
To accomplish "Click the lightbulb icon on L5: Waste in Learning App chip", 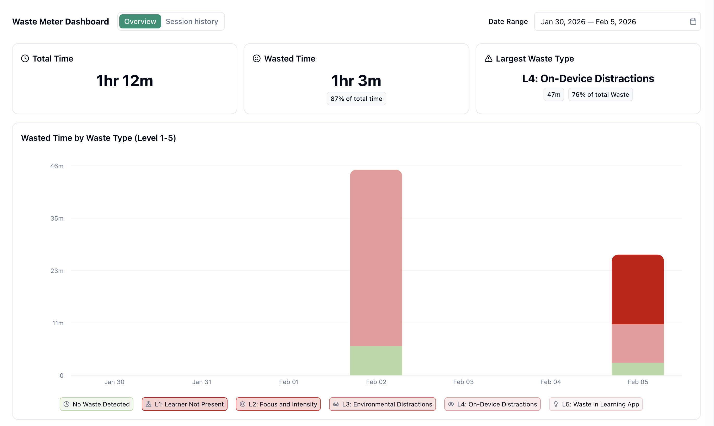I will (x=556, y=404).
